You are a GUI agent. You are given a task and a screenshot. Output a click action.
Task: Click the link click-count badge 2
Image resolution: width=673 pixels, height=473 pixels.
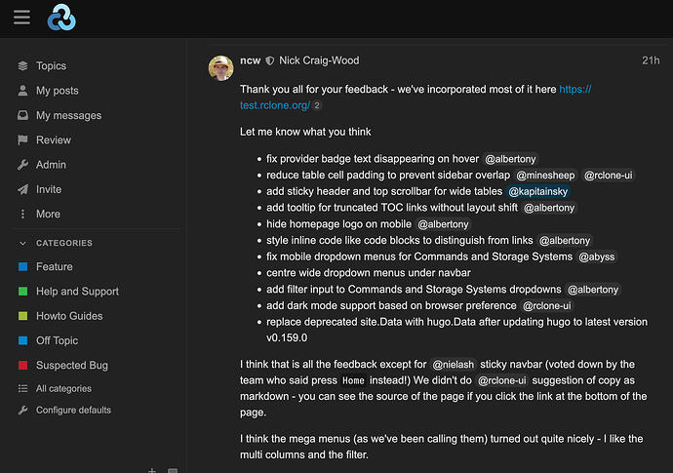tap(316, 105)
